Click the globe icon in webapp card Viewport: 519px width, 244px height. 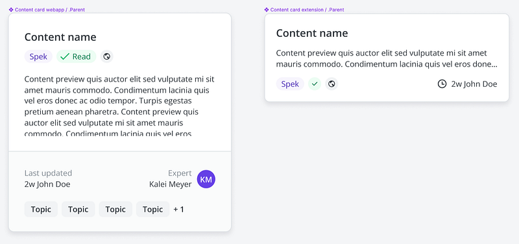click(x=106, y=56)
